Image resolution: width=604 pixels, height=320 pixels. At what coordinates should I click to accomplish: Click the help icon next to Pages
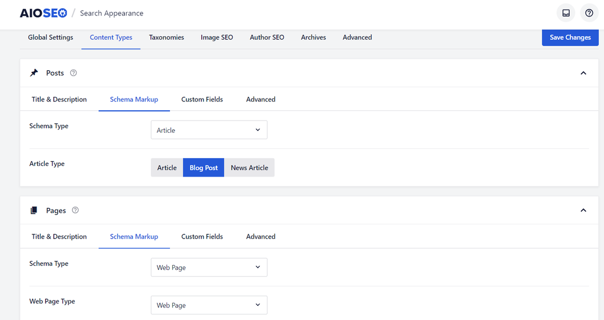[x=75, y=210]
